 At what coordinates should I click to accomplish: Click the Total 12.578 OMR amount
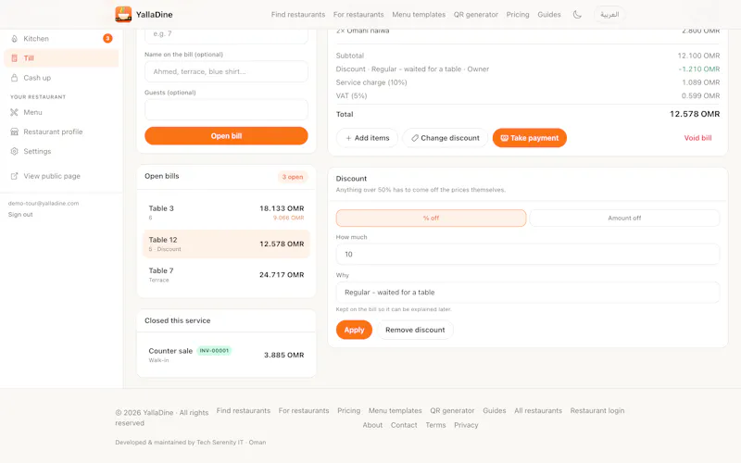pyautogui.click(x=694, y=114)
